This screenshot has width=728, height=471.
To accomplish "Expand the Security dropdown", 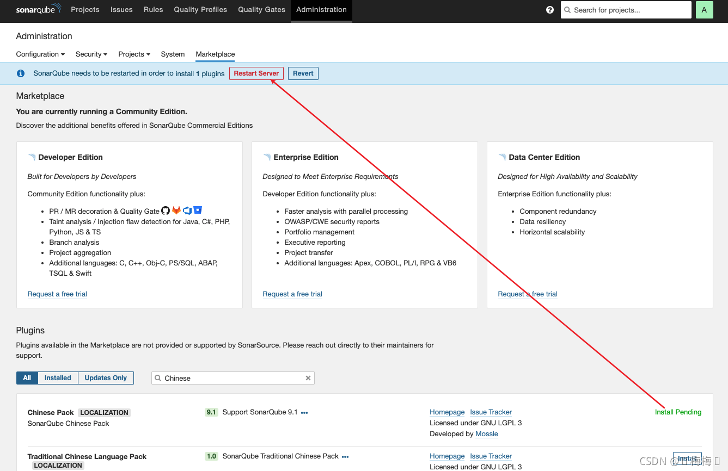I will [91, 54].
